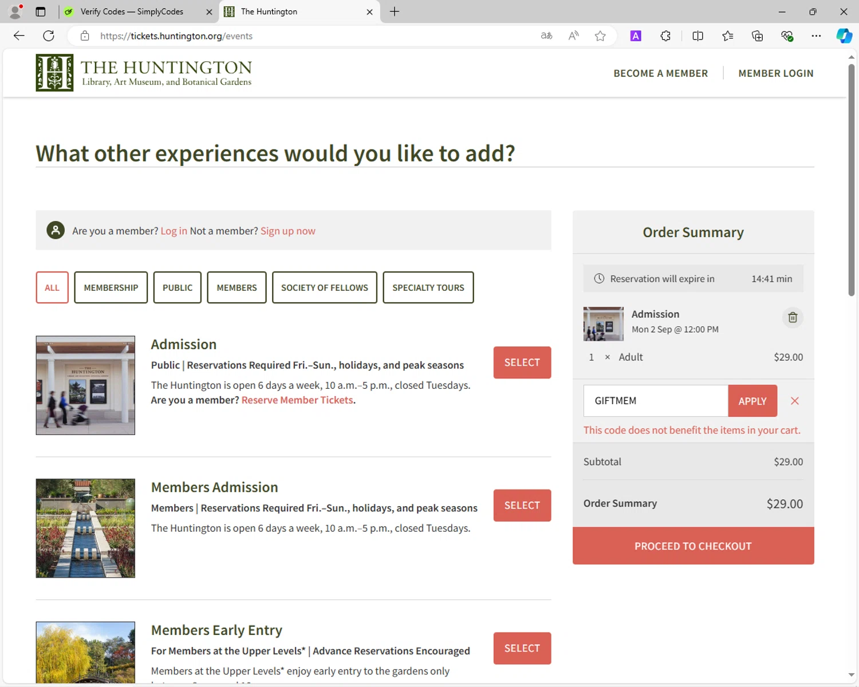Open the purple A extension icon
859x687 pixels.
click(636, 36)
